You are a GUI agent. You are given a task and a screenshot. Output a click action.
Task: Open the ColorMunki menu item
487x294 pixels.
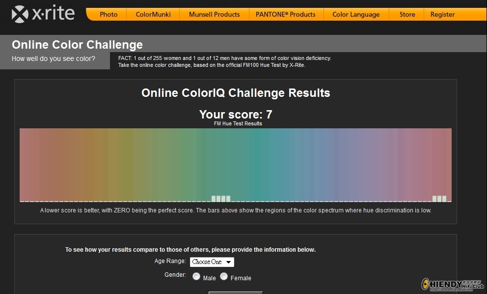[x=153, y=14]
